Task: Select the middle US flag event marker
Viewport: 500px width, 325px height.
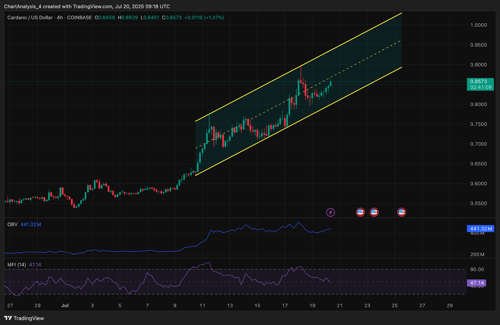Action: [374, 212]
